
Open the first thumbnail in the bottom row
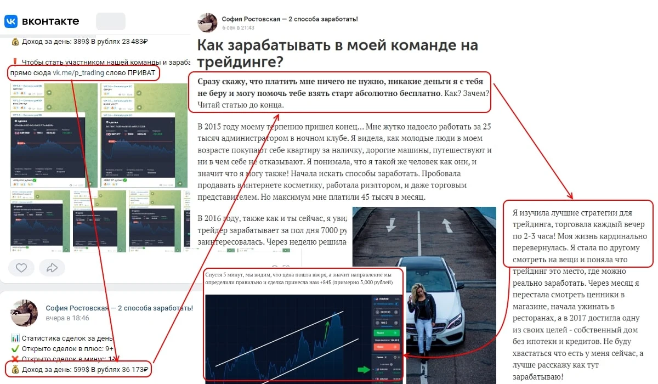coord(40,221)
